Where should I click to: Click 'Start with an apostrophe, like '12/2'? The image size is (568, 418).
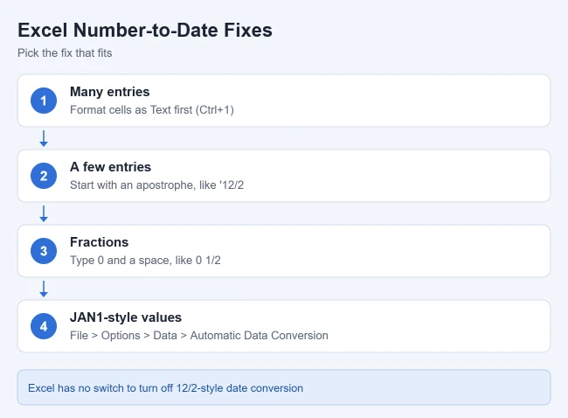(x=156, y=185)
